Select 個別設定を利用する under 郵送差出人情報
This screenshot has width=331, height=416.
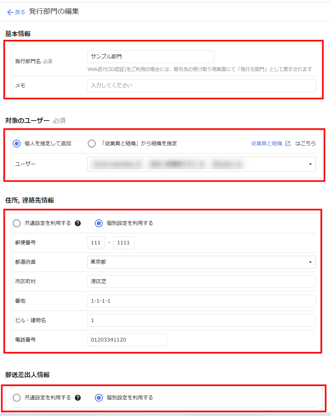click(x=99, y=398)
